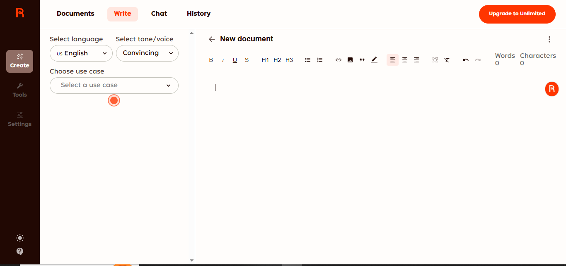566x266 pixels.
Task: Center align the text
Action: pos(405,60)
